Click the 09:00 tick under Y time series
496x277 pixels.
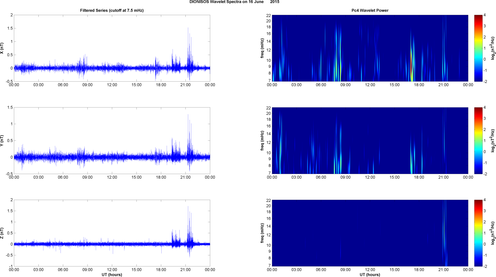click(87, 177)
